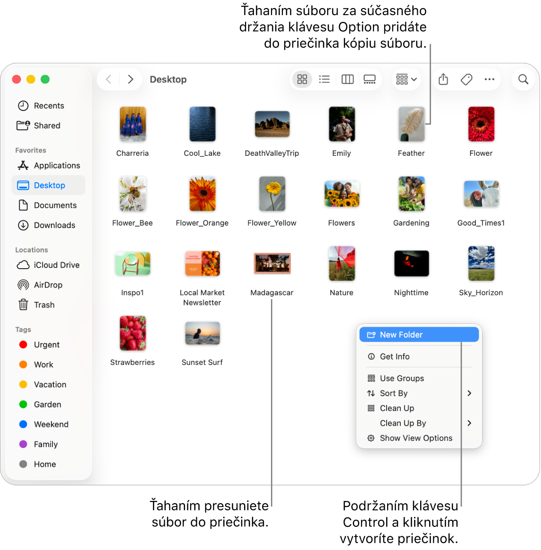This screenshot has height=550, width=541.
Task: Choose New Folder from the context menu
Action: (x=419, y=335)
